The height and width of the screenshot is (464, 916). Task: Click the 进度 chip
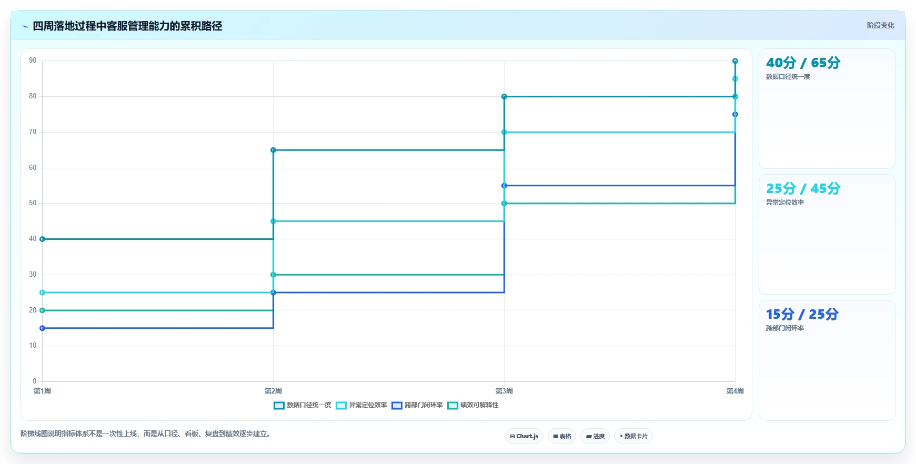click(595, 436)
